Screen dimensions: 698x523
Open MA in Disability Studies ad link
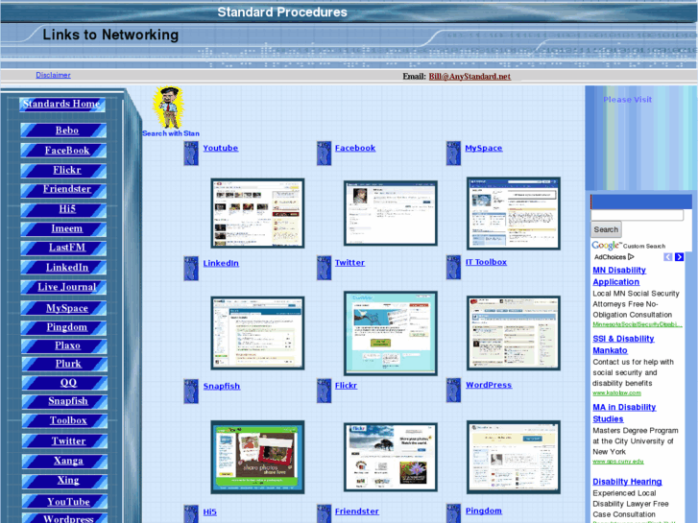[x=624, y=413]
